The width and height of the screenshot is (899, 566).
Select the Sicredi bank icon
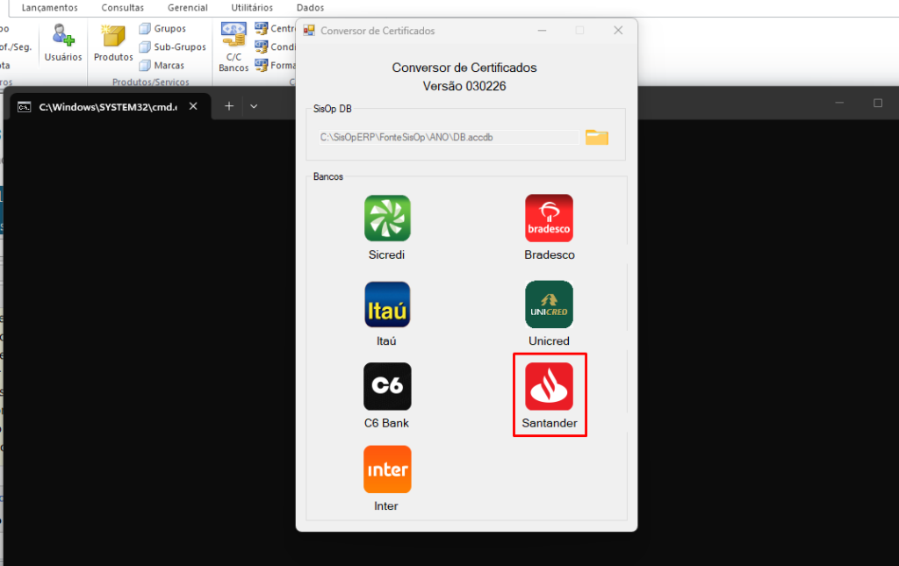[387, 219]
